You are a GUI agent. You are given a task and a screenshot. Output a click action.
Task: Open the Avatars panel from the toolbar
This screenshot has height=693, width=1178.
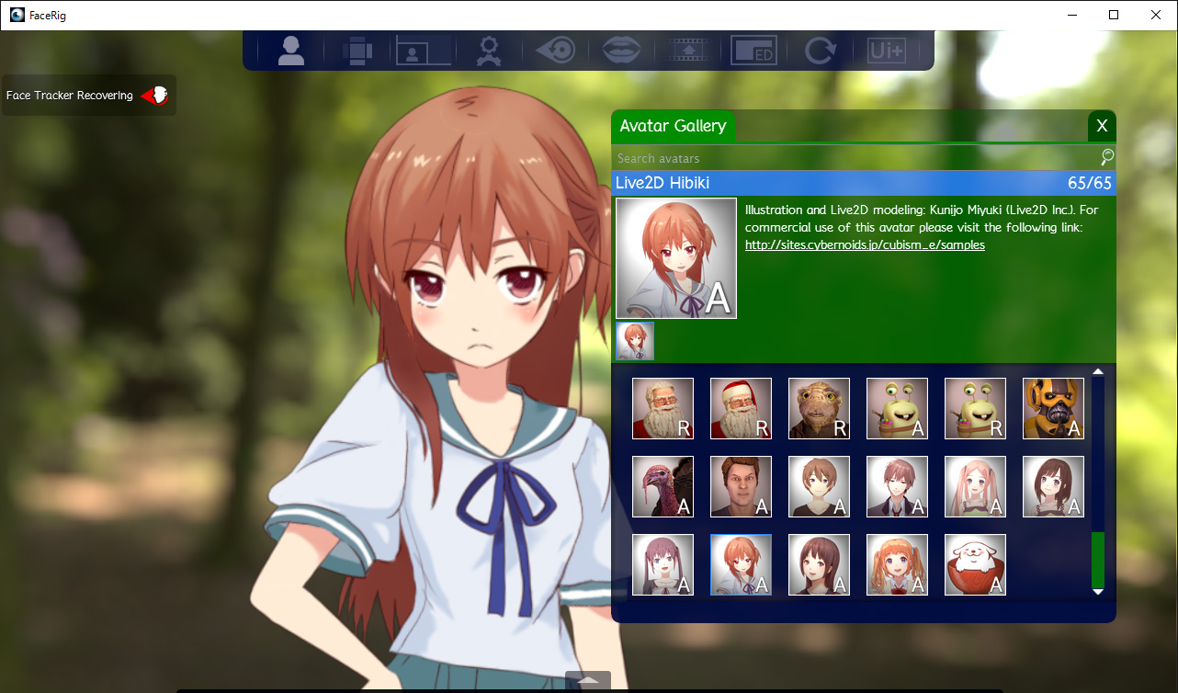pos(290,51)
